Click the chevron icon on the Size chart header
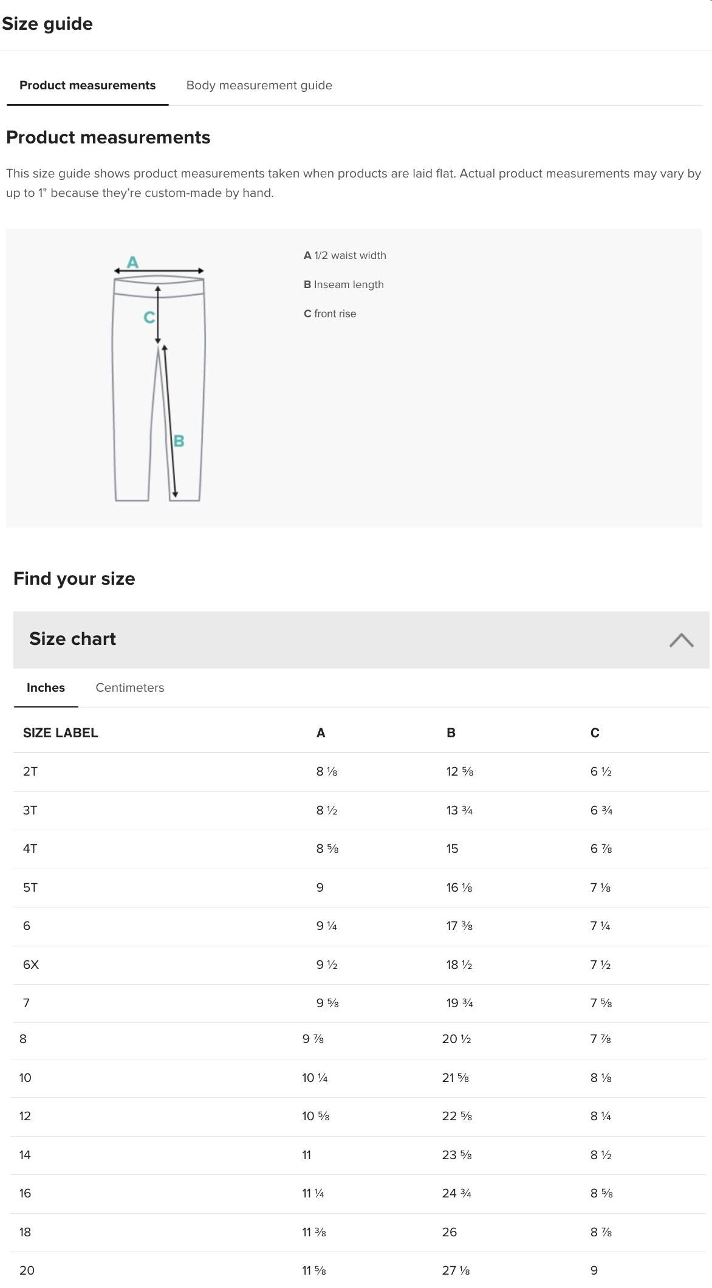Image resolution: width=712 pixels, height=1288 pixels. pos(682,639)
